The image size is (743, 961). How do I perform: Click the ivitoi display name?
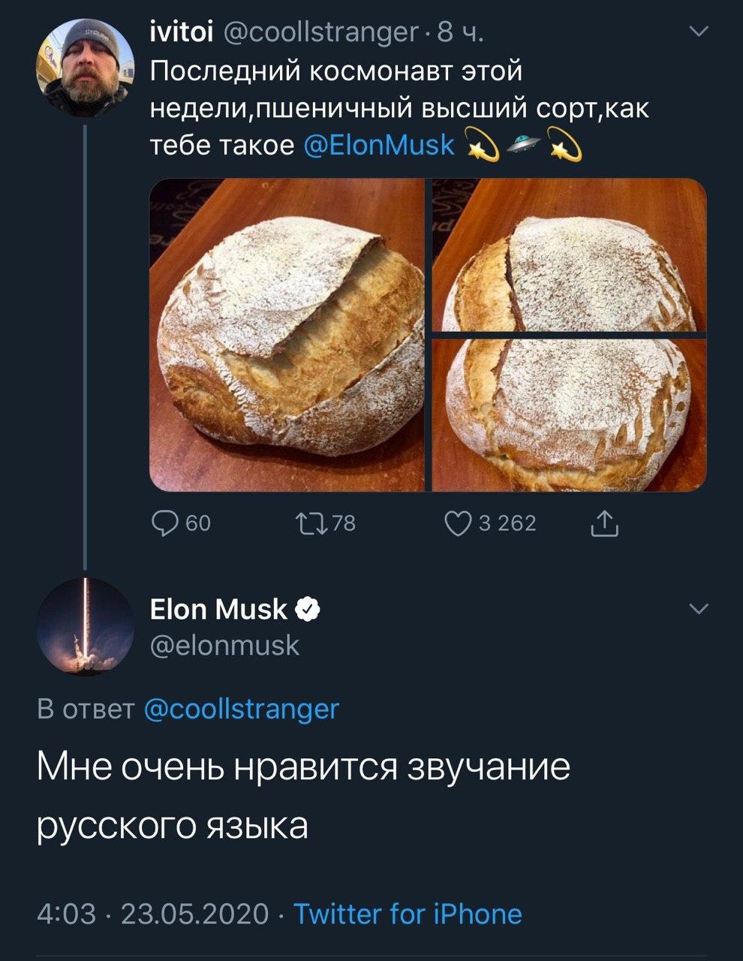[x=182, y=32]
